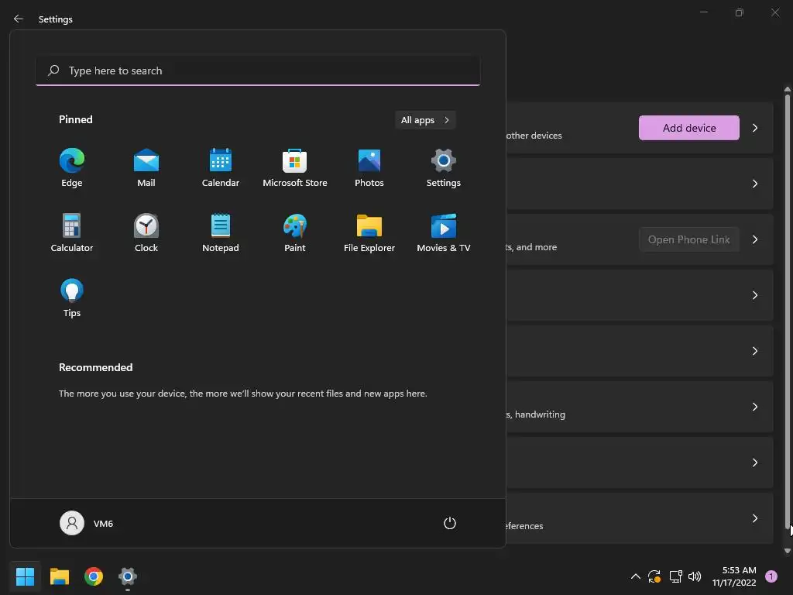Open the Paint app
The width and height of the screenshot is (793, 595).
click(x=295, y=233)
